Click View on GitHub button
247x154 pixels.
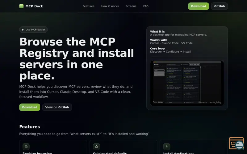[x=57, y=107]
